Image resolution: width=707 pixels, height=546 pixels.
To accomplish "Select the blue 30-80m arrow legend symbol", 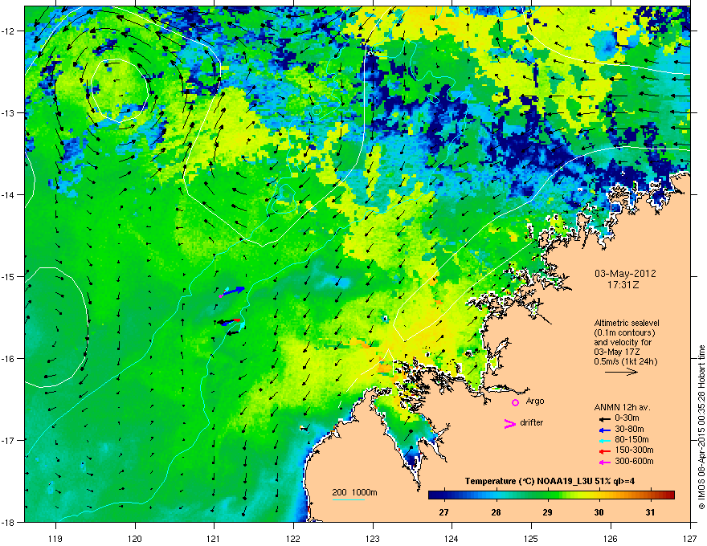I will [605, 430].
